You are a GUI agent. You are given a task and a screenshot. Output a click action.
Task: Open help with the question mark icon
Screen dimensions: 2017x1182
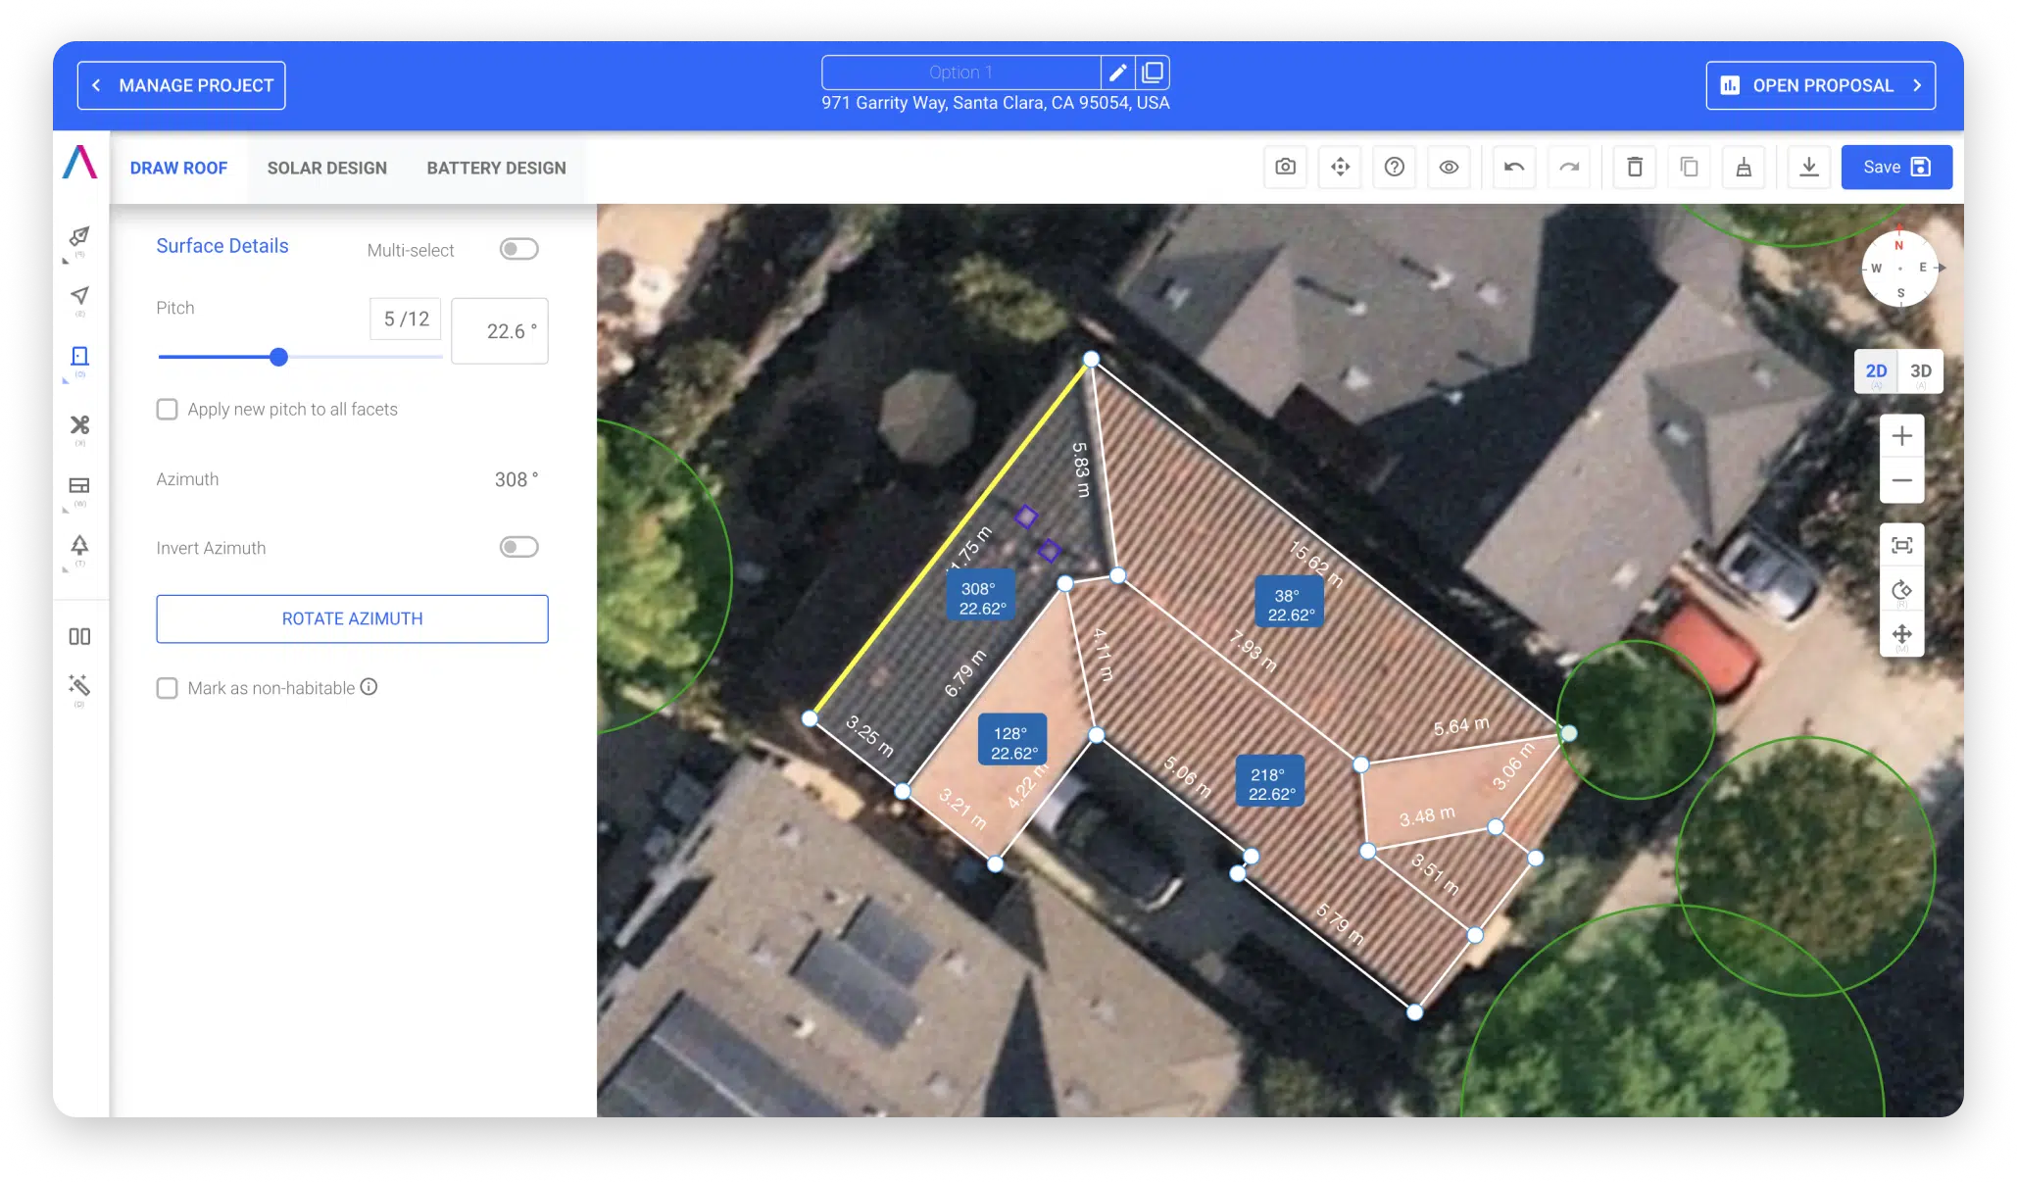(x=1394, y=167)
